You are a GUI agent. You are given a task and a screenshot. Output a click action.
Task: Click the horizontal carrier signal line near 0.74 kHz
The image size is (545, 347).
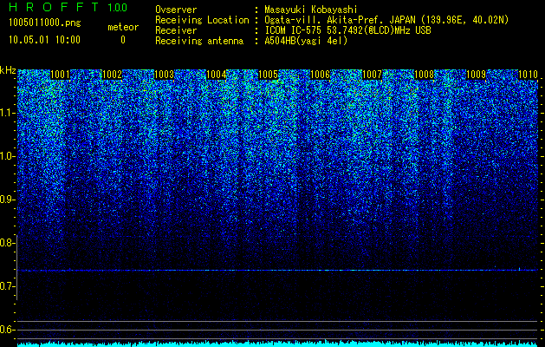point(277,270)
